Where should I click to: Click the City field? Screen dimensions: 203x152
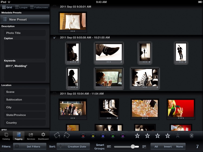[x=25, y=107]
